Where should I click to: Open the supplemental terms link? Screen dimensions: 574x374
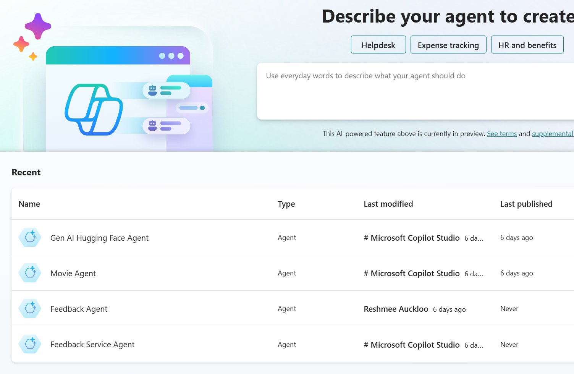[x=552, y=134]
